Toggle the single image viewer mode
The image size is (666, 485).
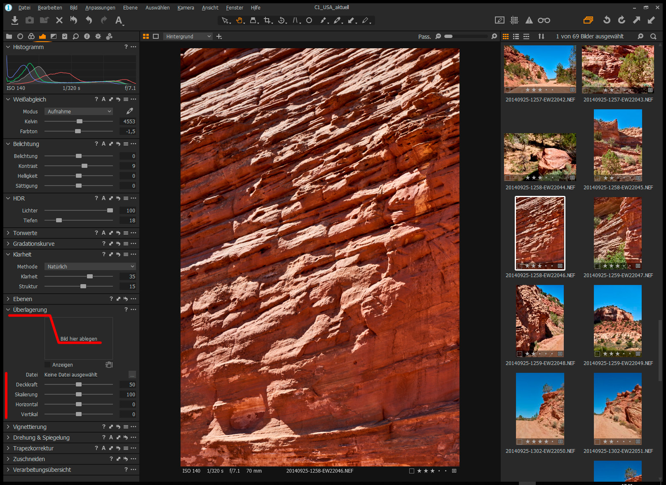(x=156, y=36)
